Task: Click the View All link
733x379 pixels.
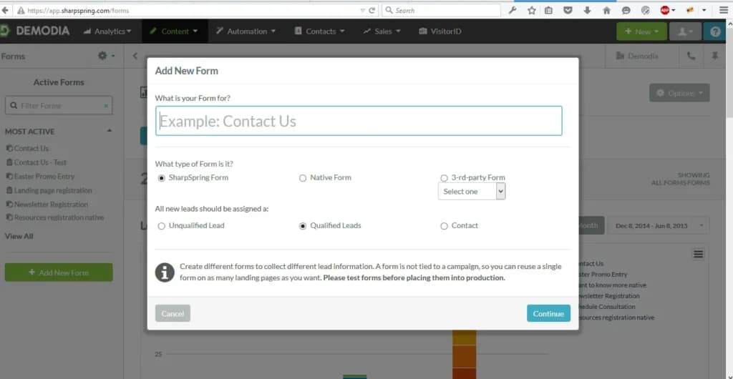Action: point(19,236)
